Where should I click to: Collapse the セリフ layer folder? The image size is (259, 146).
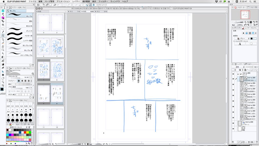tap(238, 74)
